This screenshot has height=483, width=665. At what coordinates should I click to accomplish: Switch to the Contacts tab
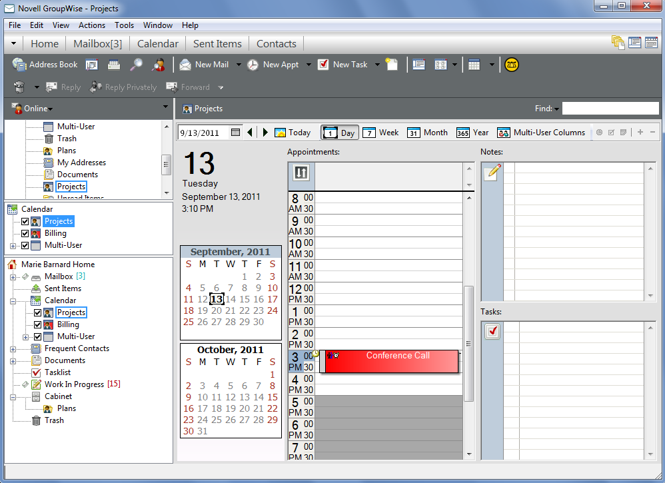point(276,44)
